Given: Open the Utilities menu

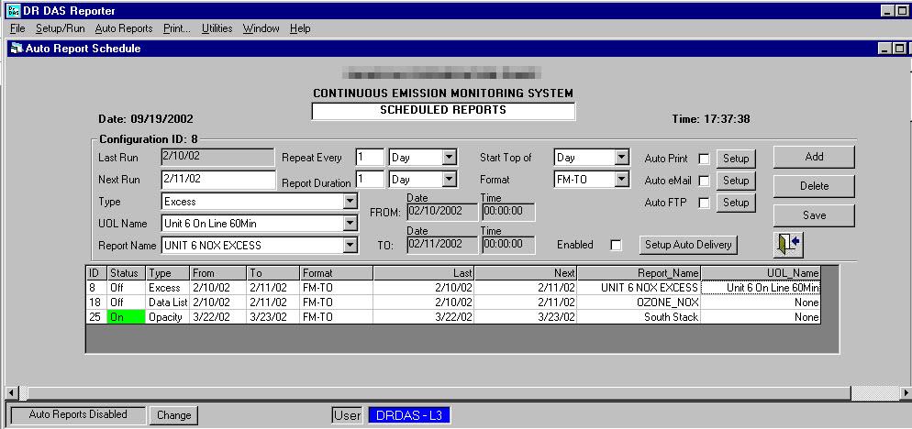Looking at the screenshot, I should tap(217, 28).
